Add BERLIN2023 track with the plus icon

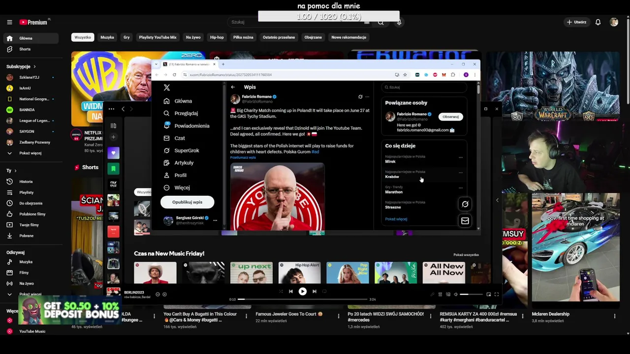[164, 295]
